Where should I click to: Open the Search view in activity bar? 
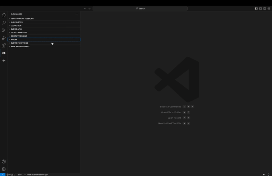(x=4, y=23)
